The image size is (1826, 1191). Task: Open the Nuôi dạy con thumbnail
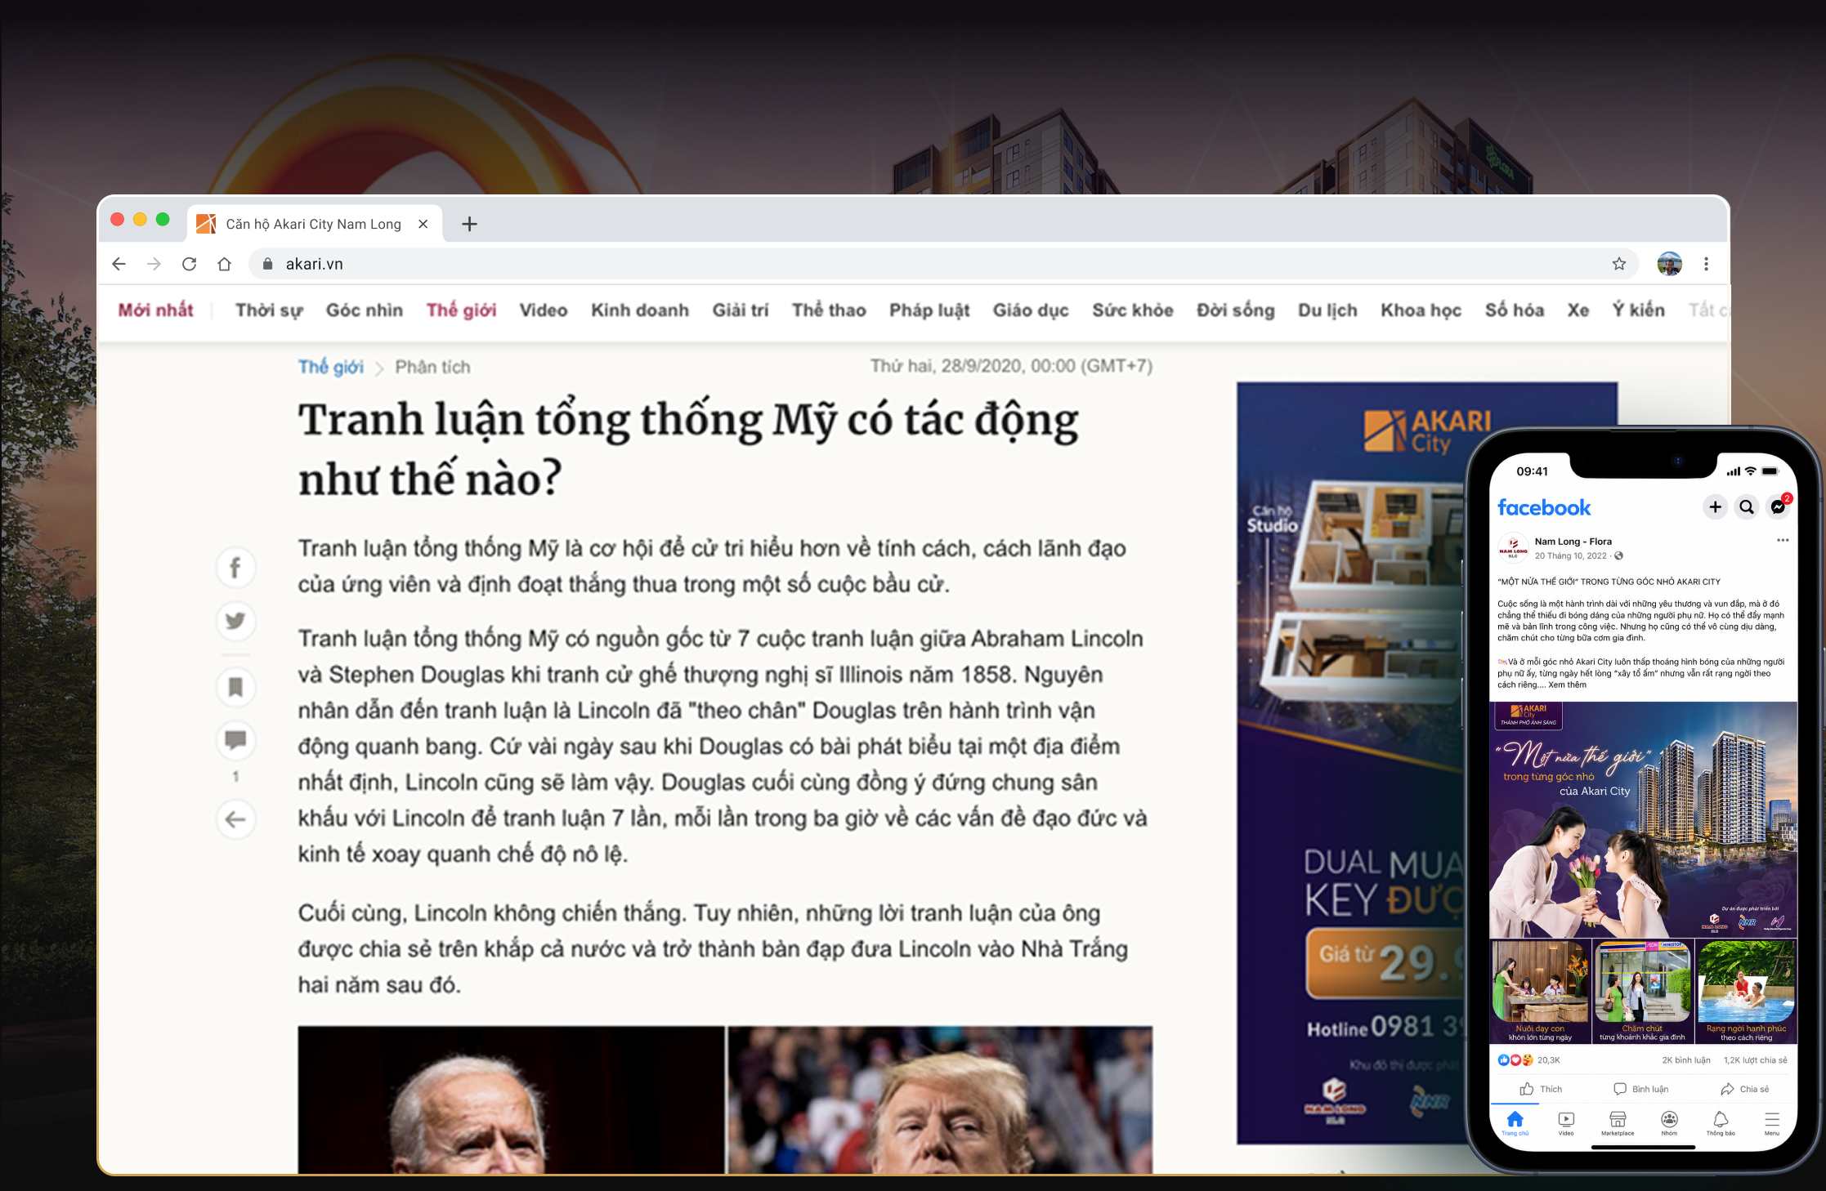coord(1541,992)
